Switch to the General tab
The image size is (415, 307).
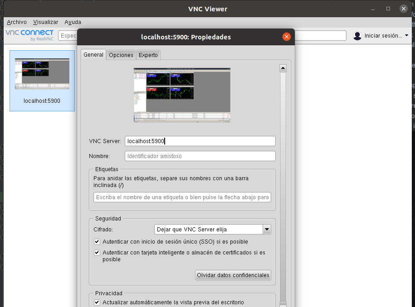coord(93,55)
